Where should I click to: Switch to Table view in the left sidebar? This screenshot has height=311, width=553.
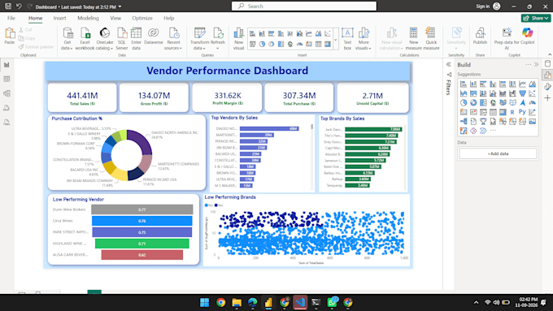tap(7, 79)
